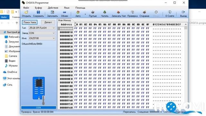Open the Файл tab in File Explorer
The image size is (206, 116).
pyautogui.click(x=4, y=17)
